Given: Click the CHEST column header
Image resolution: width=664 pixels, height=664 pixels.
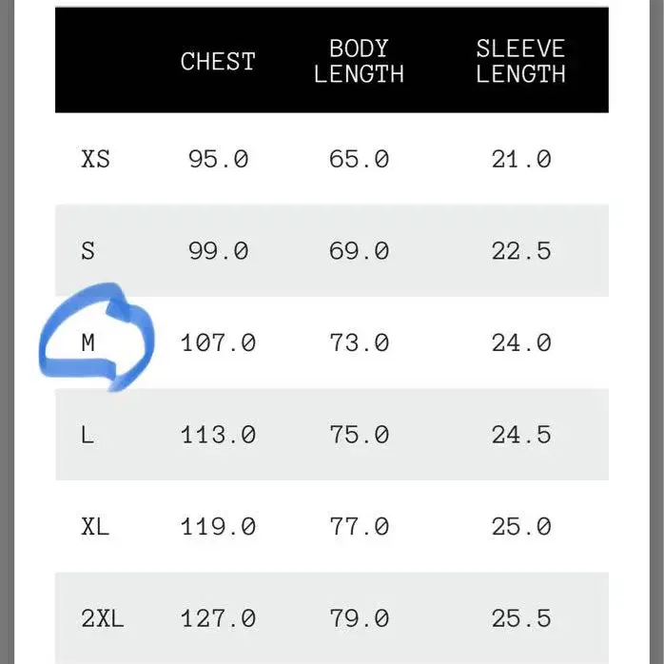Looking at the screenshot, I should click(x=218, y=62).
